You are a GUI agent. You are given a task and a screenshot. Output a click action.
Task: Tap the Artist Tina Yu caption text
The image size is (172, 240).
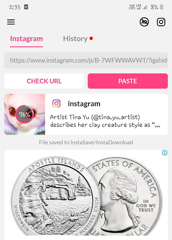[x=105, y=121]
